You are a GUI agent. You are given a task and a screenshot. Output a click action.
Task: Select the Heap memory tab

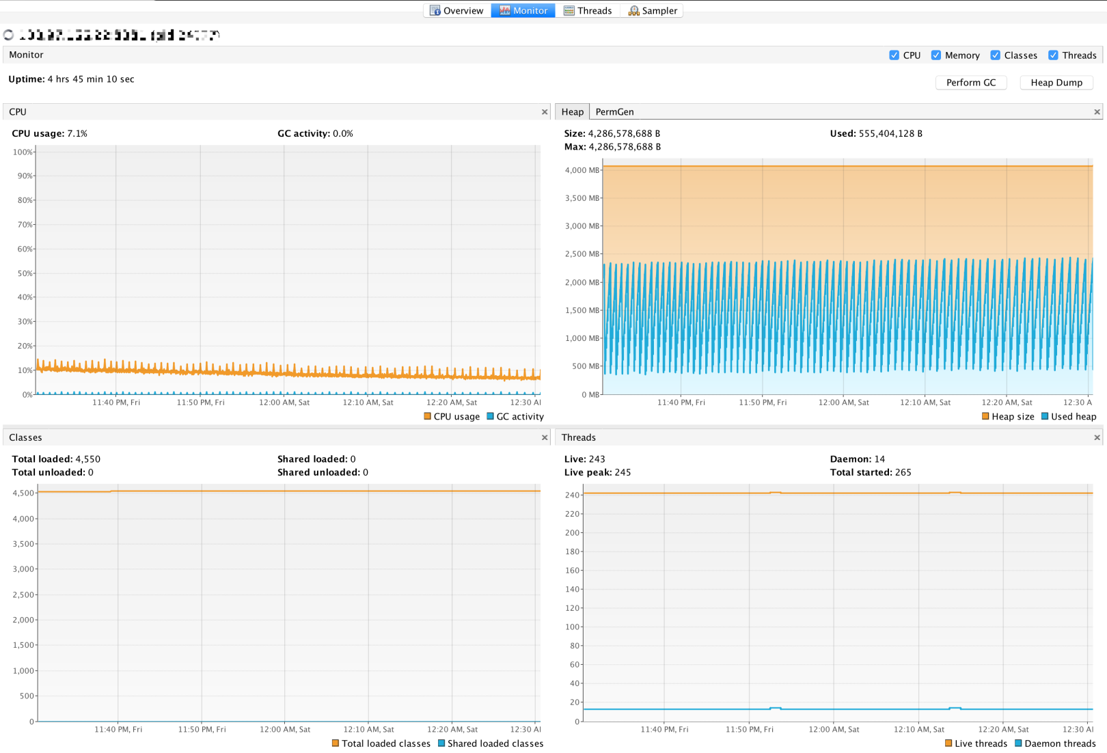[x=573, y=112]
